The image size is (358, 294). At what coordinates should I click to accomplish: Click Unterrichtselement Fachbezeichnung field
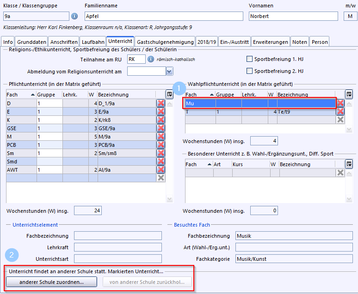118,236
